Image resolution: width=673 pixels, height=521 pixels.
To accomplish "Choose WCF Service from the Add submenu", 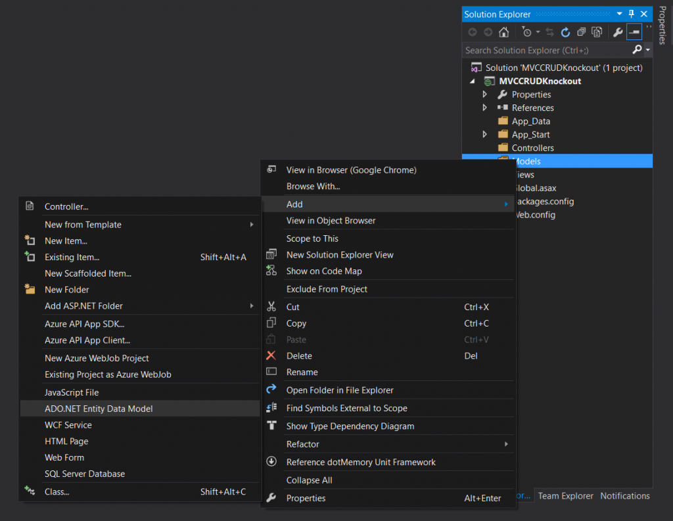I will 140,425.
